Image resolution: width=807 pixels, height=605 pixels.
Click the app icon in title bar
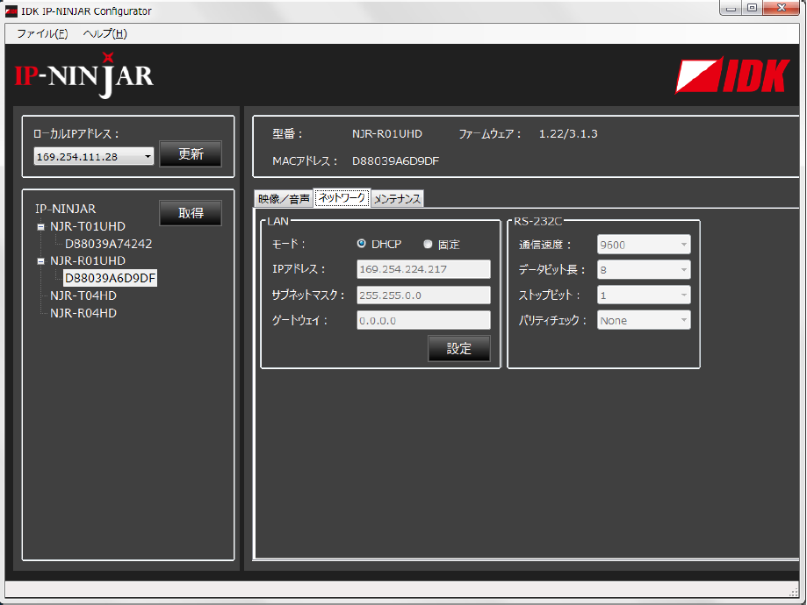(x=11, y=11)
